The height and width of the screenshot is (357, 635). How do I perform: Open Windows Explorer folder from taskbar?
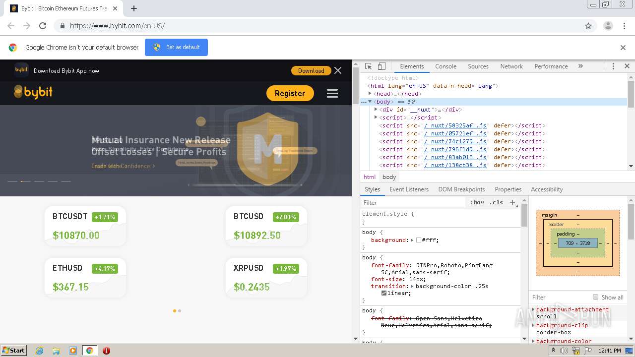(x=56, y=351)
